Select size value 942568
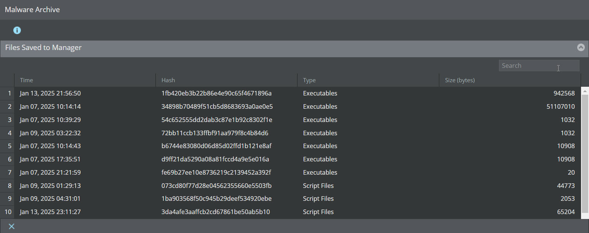 coord(564,93)
